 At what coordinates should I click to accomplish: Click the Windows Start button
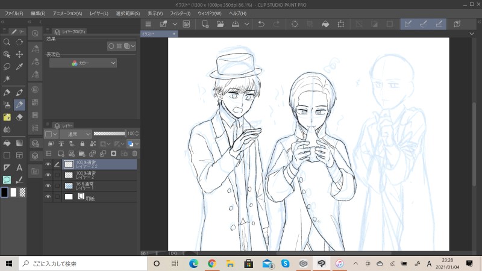click(9, 263)
